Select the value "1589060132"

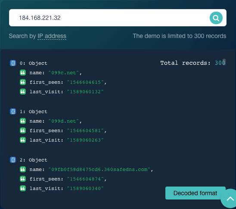tap(85, 92)
